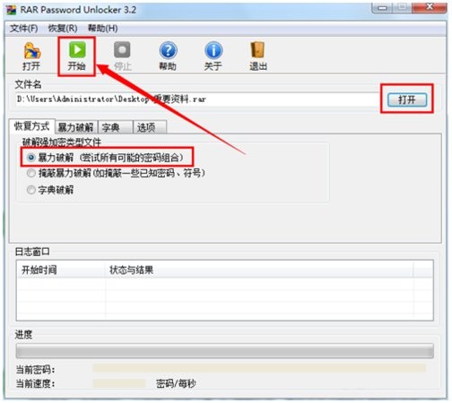Viewport: 452px width, 403px height.
Task: Click the 打开 folder icon in toolbar
Action: pyautogui.click(x=31, y=56)
